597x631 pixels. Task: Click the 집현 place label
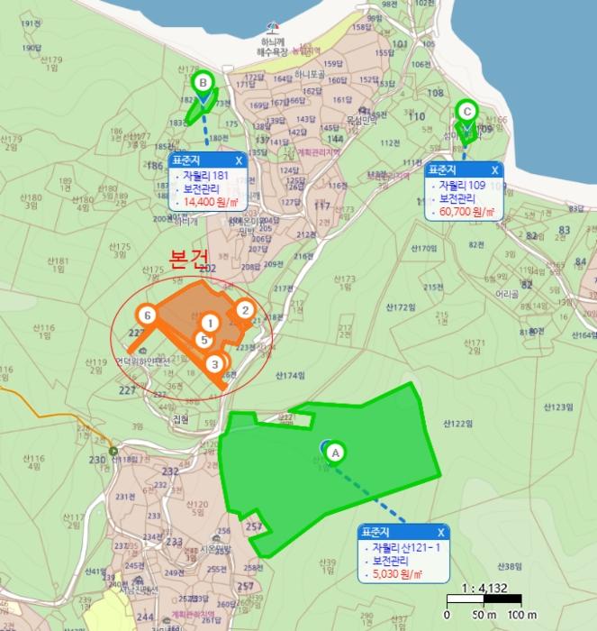pos(180,420)
